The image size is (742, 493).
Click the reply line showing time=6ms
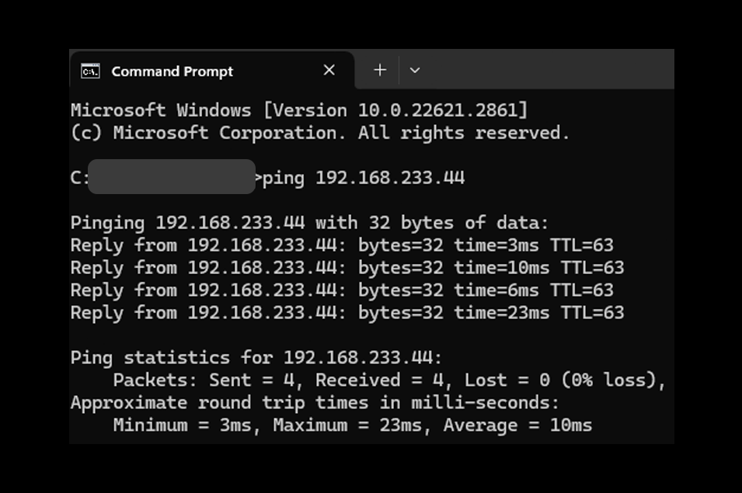[x=342, y=290]
